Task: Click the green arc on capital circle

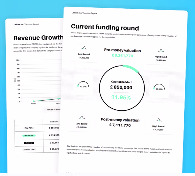Action: [130, 69]
